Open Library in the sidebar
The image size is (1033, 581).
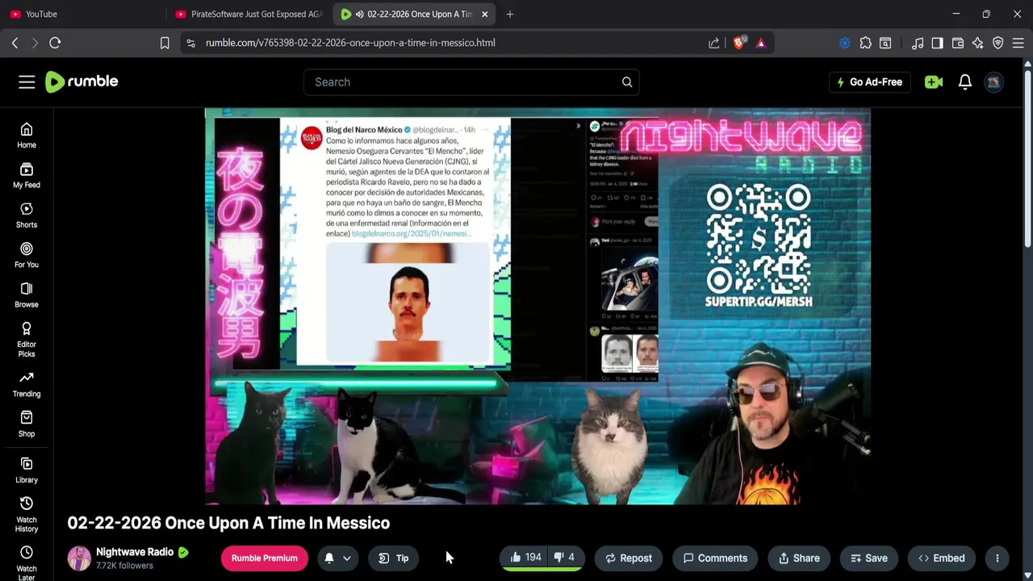coord(27,470)
